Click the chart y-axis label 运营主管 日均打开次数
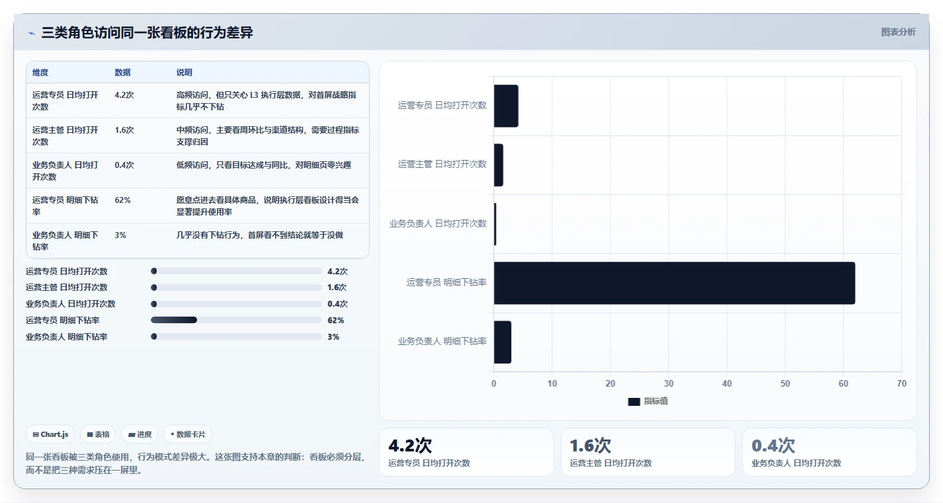Screen dimensions: 943x503 [442, 164]
